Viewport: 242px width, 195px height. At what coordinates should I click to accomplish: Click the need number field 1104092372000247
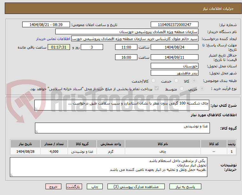(174, 25)
